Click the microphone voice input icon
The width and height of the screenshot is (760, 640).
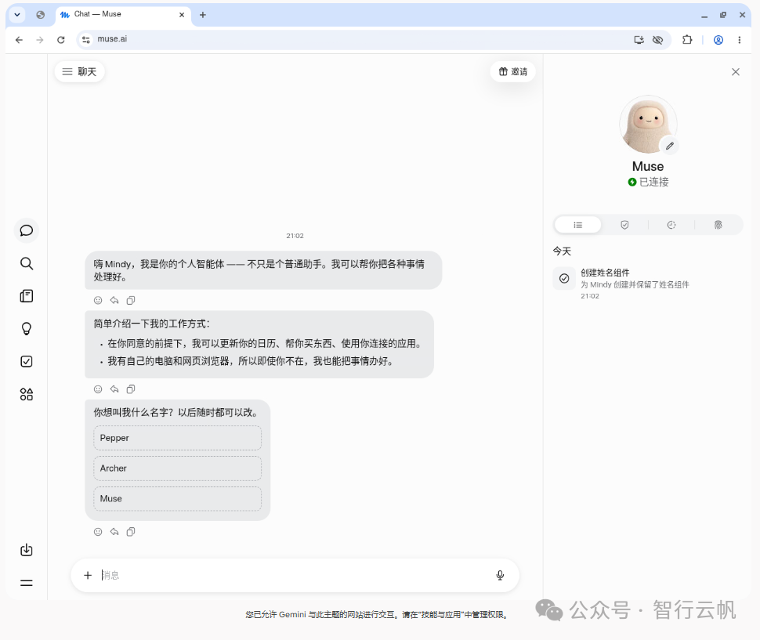500,575
